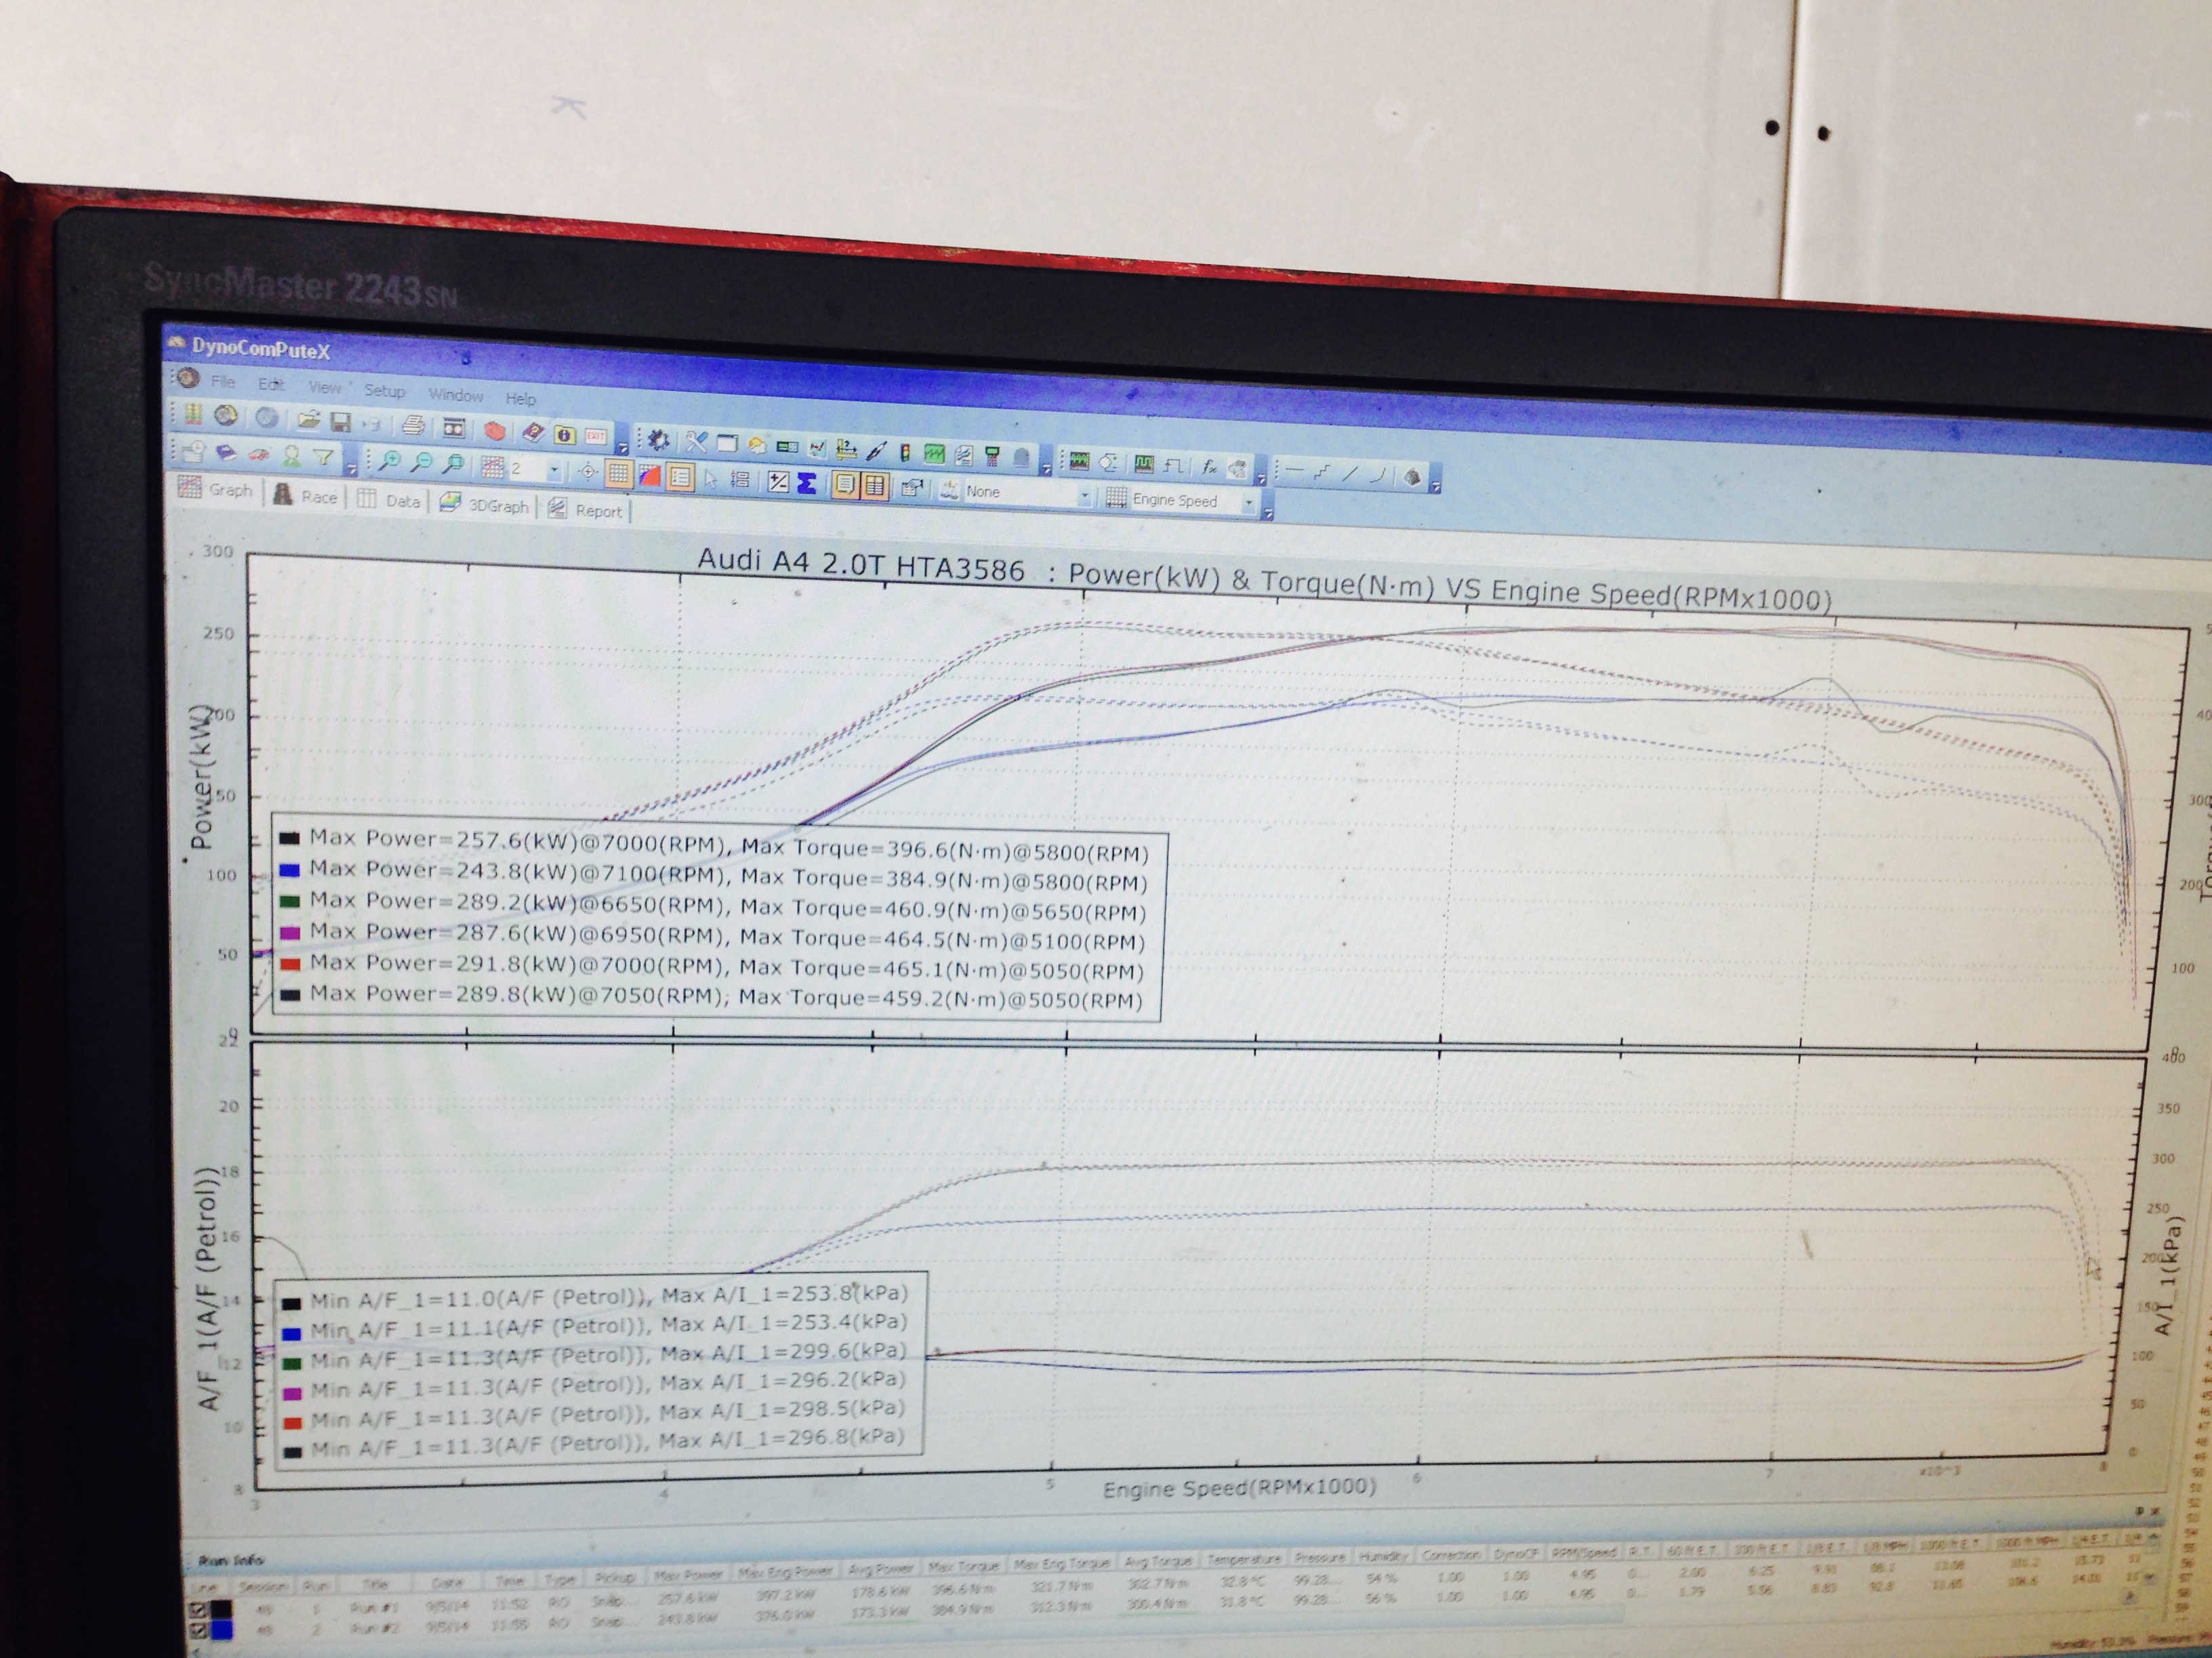The height and width of the screenshot is (1658, 2212).
Task: Open the Setup menu
Action: [x=384, y=391]
